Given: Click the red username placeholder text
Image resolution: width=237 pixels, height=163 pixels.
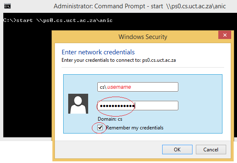Looking at the screenshot, I should coord(119,87).
